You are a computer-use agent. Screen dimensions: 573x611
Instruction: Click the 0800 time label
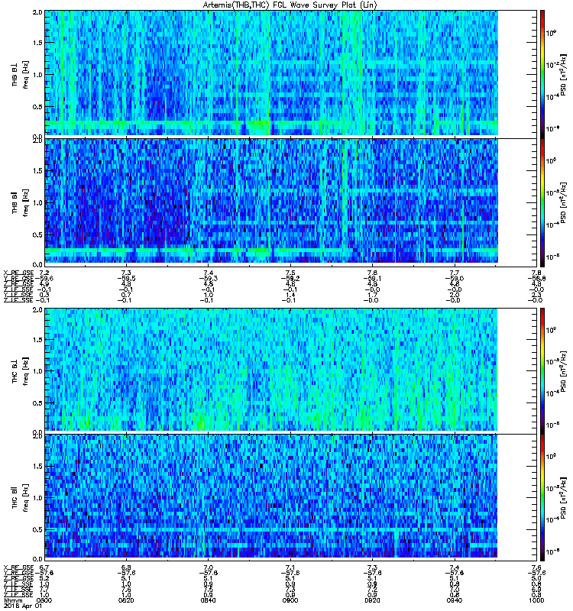(44, 600)
